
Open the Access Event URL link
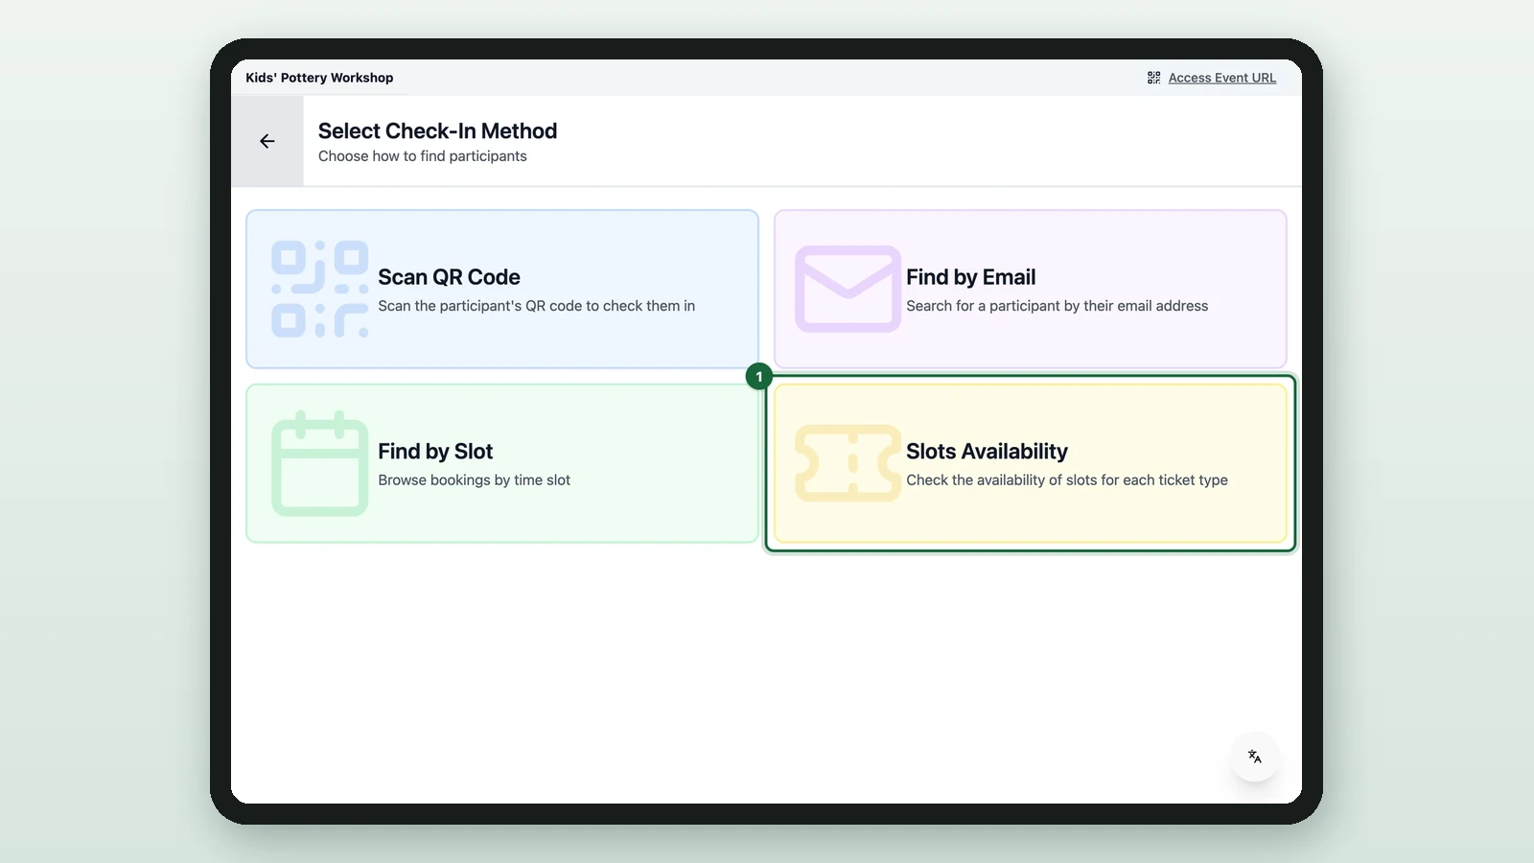click(x=1221, y=78)
